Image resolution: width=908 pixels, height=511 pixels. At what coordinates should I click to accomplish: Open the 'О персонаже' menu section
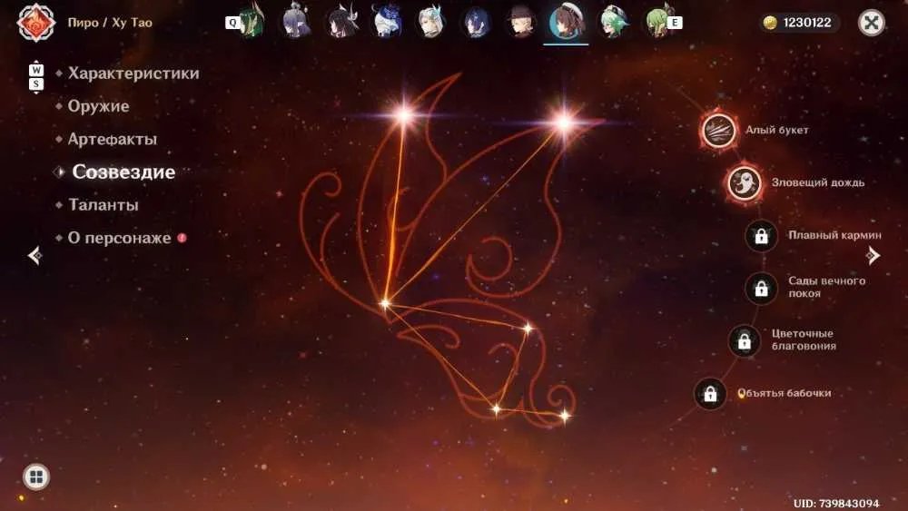119,238
